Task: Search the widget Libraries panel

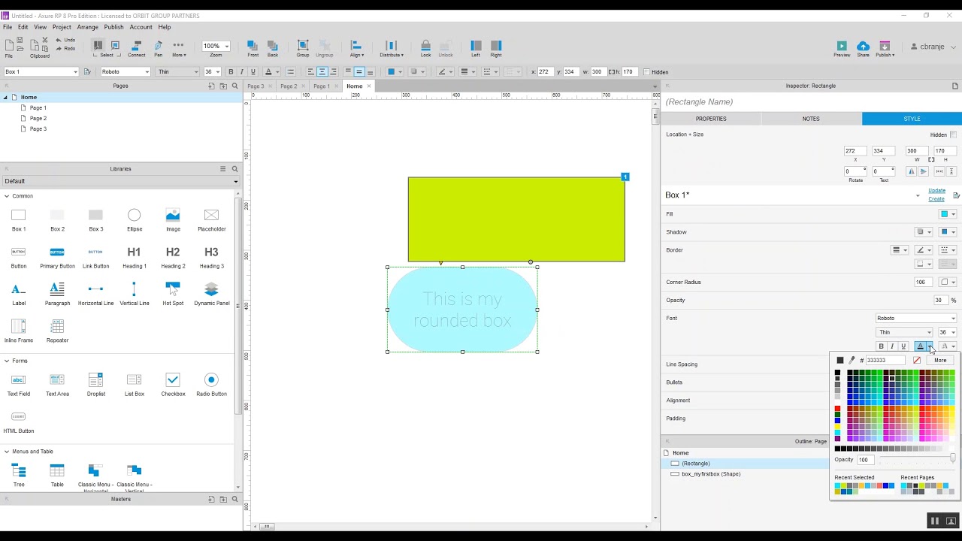Action: tap(234, 169)
